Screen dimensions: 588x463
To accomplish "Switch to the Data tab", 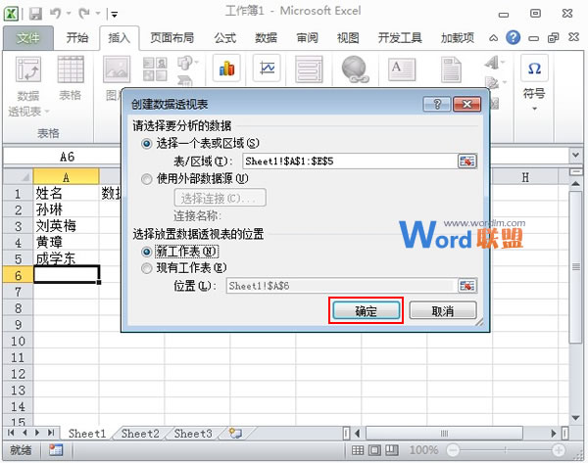I will 266,38.
